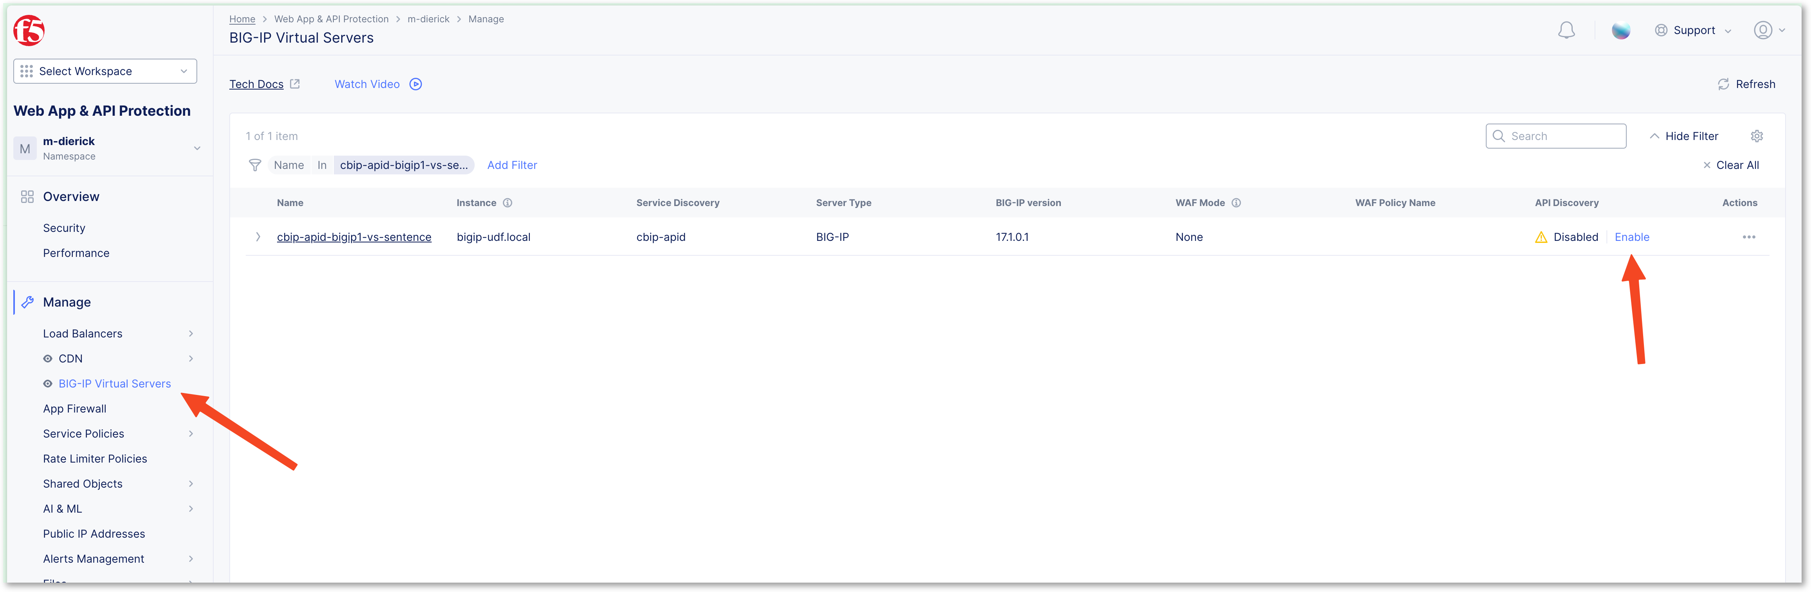1811x592 pixels.
Task: Expand the AI & ML submenu
Action: 191,509
